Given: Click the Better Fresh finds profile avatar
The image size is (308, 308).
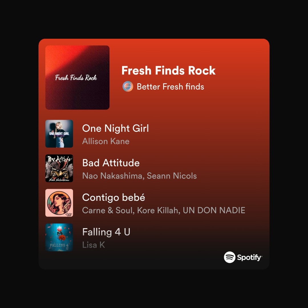Looking at the screenshot, I should point(128,86).
